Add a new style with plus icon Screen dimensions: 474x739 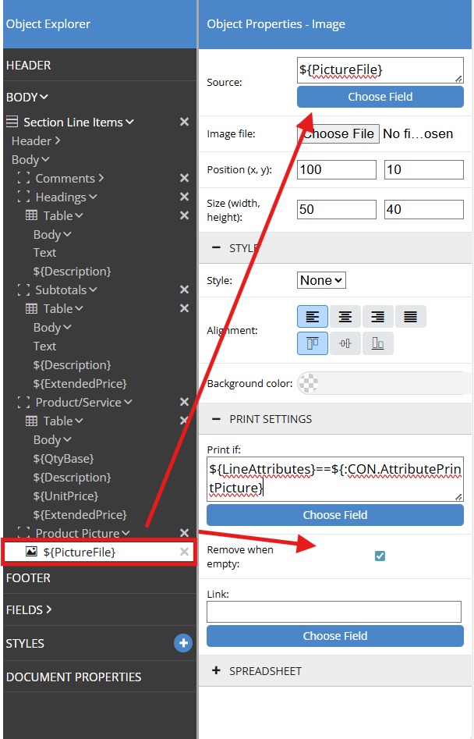tap(183, 643)
